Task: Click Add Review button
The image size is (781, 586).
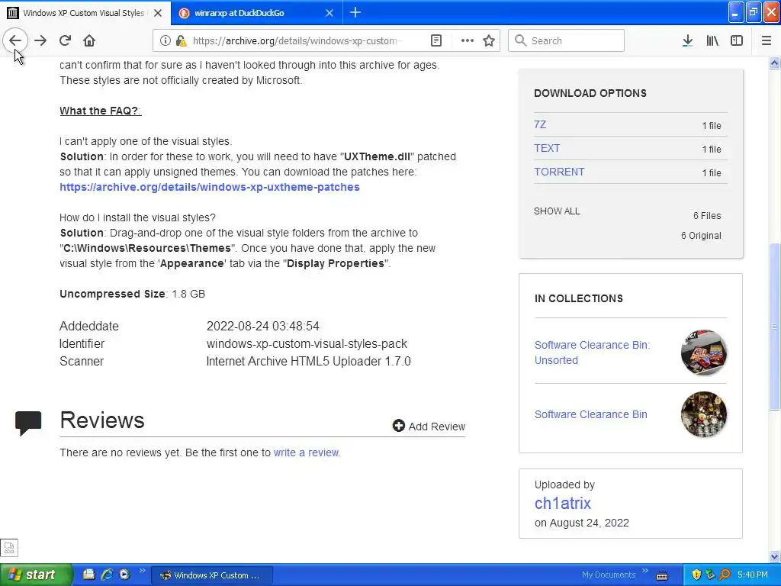Action: (x=429, y=426)
